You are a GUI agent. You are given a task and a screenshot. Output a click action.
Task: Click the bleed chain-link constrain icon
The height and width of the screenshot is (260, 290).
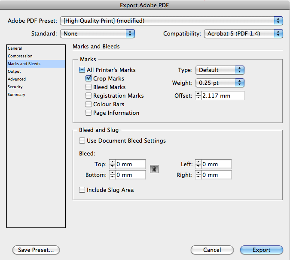(x=154, y=169)
